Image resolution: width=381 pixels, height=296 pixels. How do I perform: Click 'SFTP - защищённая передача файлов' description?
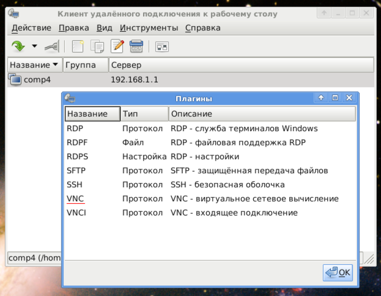[249, 170]
